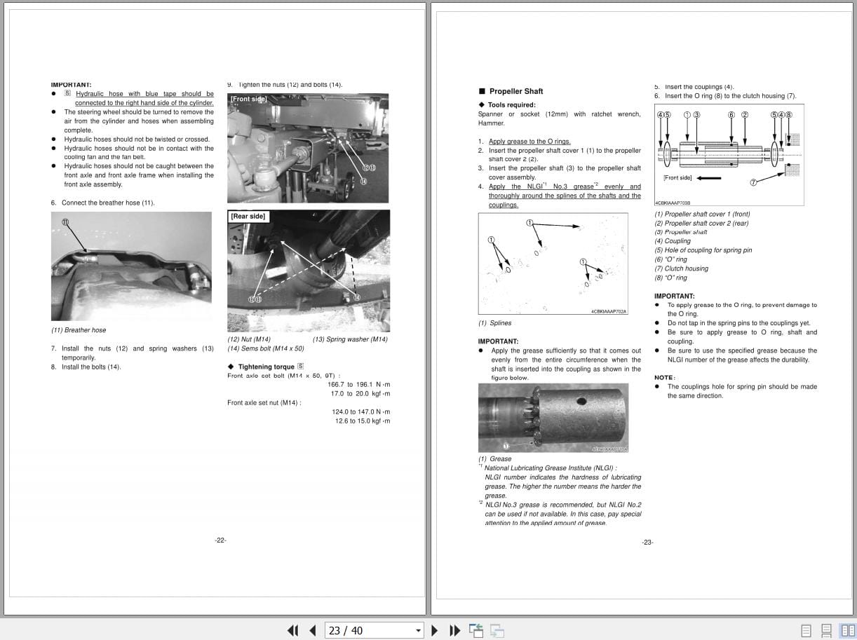Click the 'Propeller Shaft' heading
This screenshot has height=640, width=857.
tap(516, 91)
